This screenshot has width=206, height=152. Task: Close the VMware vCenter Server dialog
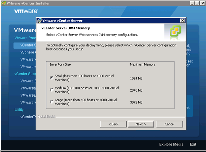tap(183, 20)
